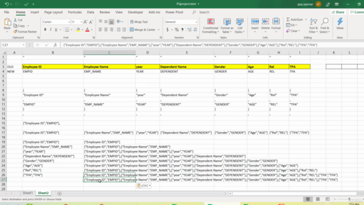Decrease font size with smaller A icon
The image size is (364, 205).
91,22
